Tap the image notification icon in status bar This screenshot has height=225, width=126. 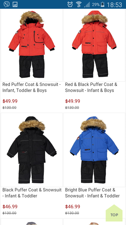[15, 4]
